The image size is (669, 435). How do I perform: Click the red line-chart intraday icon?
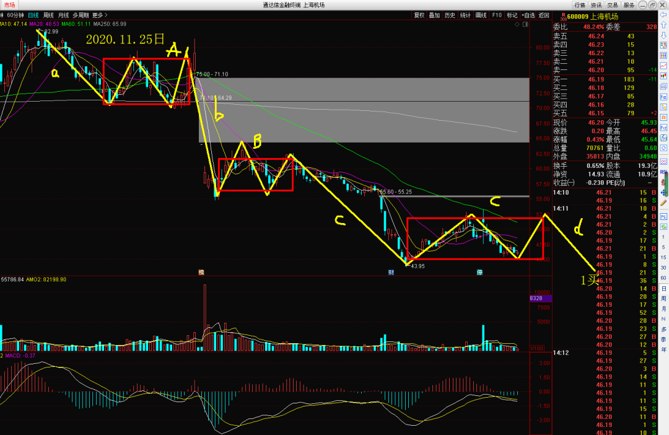coord(663,66)
